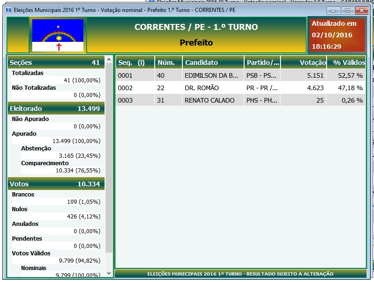
Task: Click the Prefeito subtitle
Action: click(196, 43)
